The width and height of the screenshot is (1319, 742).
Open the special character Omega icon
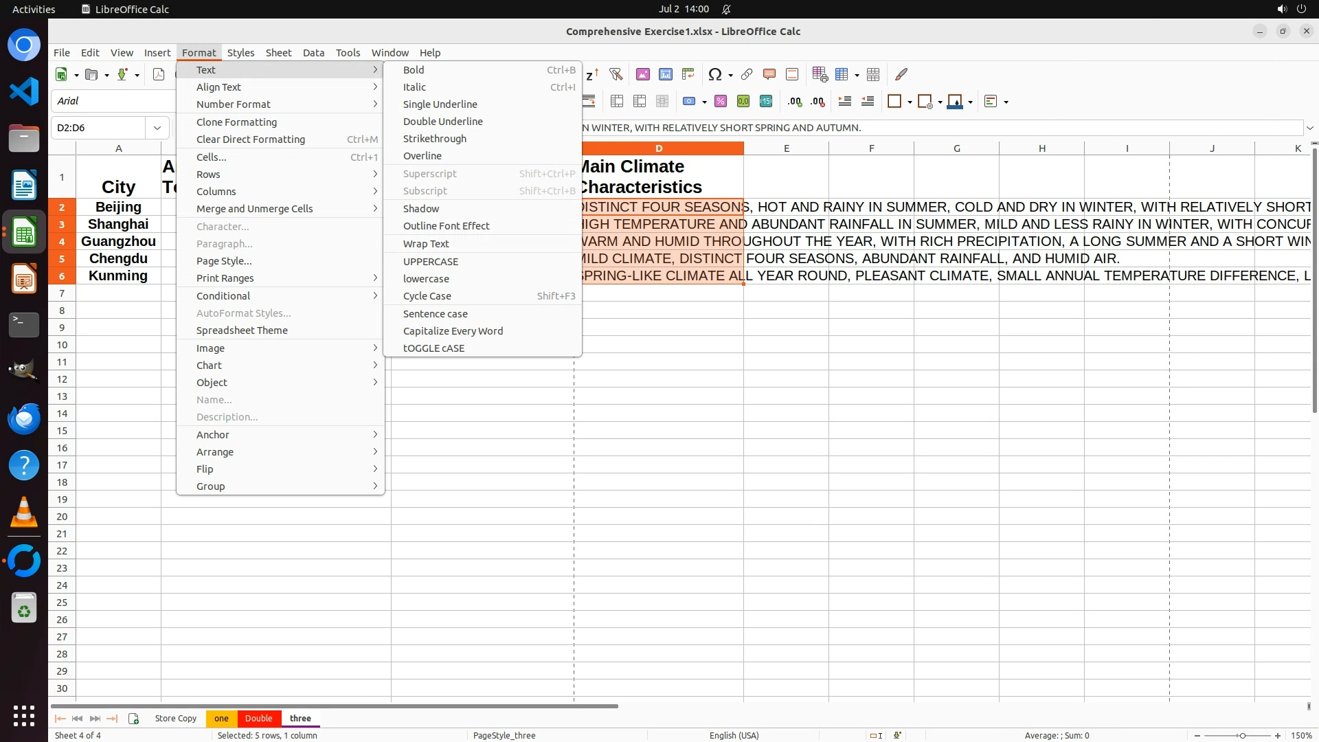tap(714, 74)
